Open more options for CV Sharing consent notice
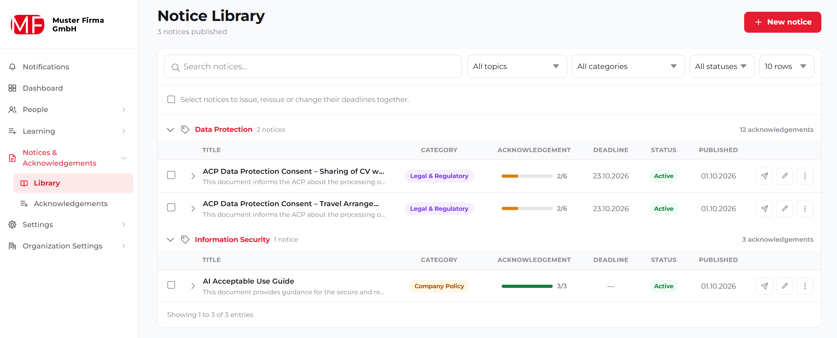Image resolution: width=837 pixels, height=338 pixels. pos(805,176)
